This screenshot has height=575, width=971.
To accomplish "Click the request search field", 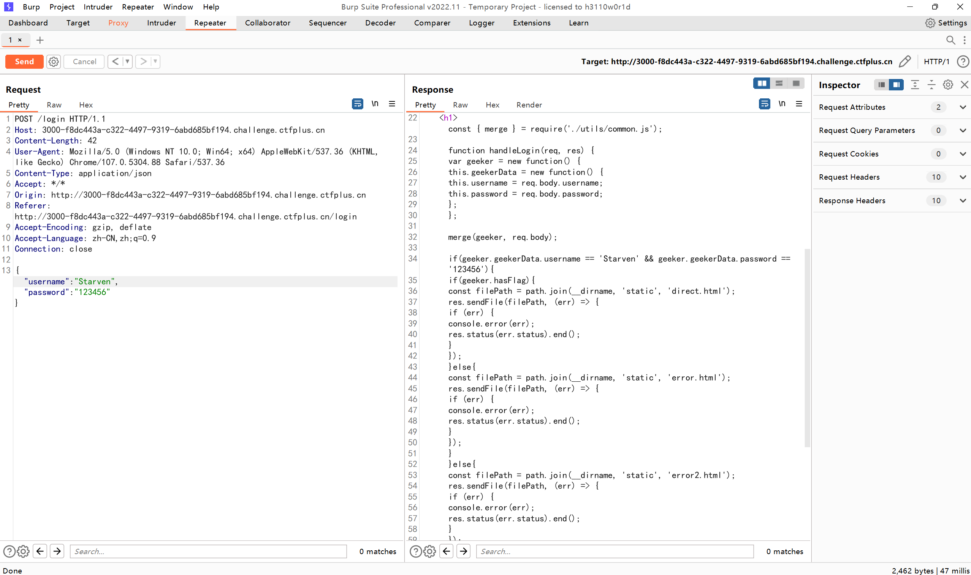I will pos(208,551).
